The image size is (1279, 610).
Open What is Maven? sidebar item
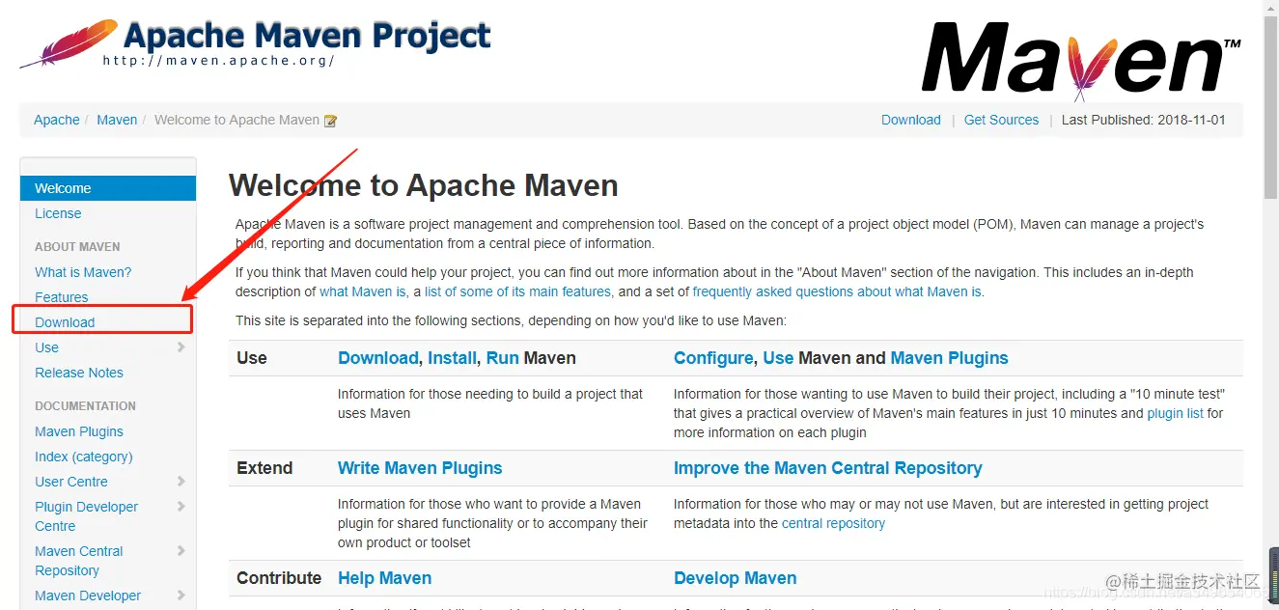pos(83,272)
